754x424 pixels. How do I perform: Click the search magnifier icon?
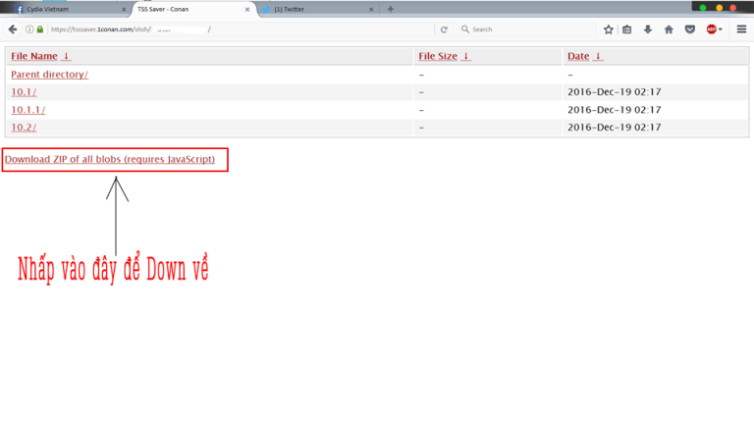coord(465,29)
